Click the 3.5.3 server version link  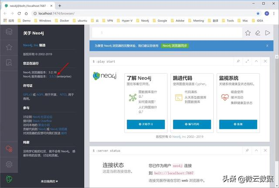click(x=53, y=76)
